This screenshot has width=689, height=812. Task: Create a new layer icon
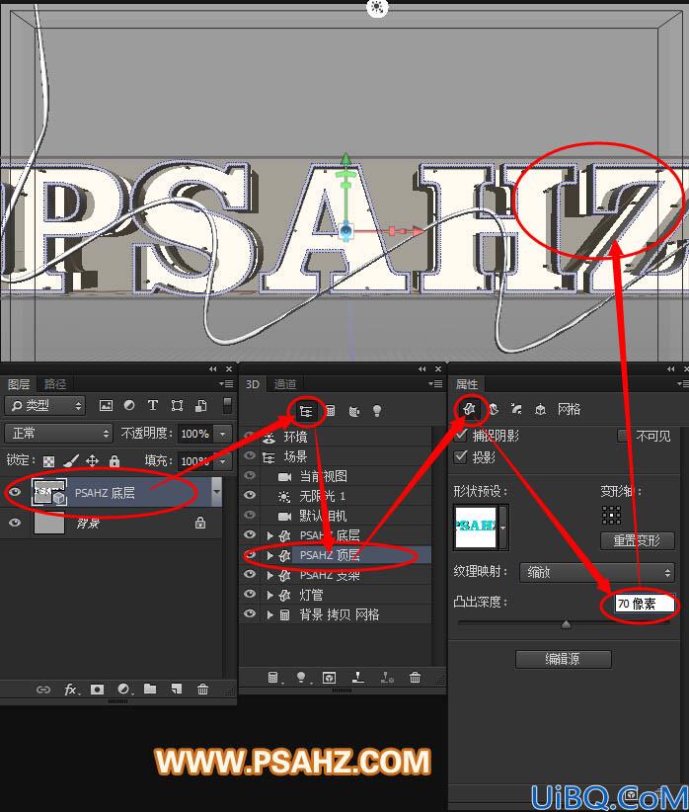(x=177, y=690)
